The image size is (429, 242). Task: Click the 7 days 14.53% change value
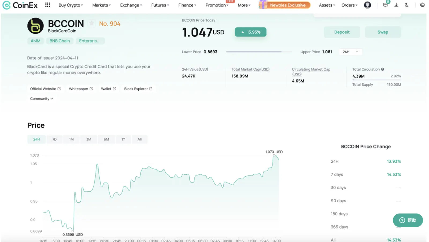(x=394, y=174)
